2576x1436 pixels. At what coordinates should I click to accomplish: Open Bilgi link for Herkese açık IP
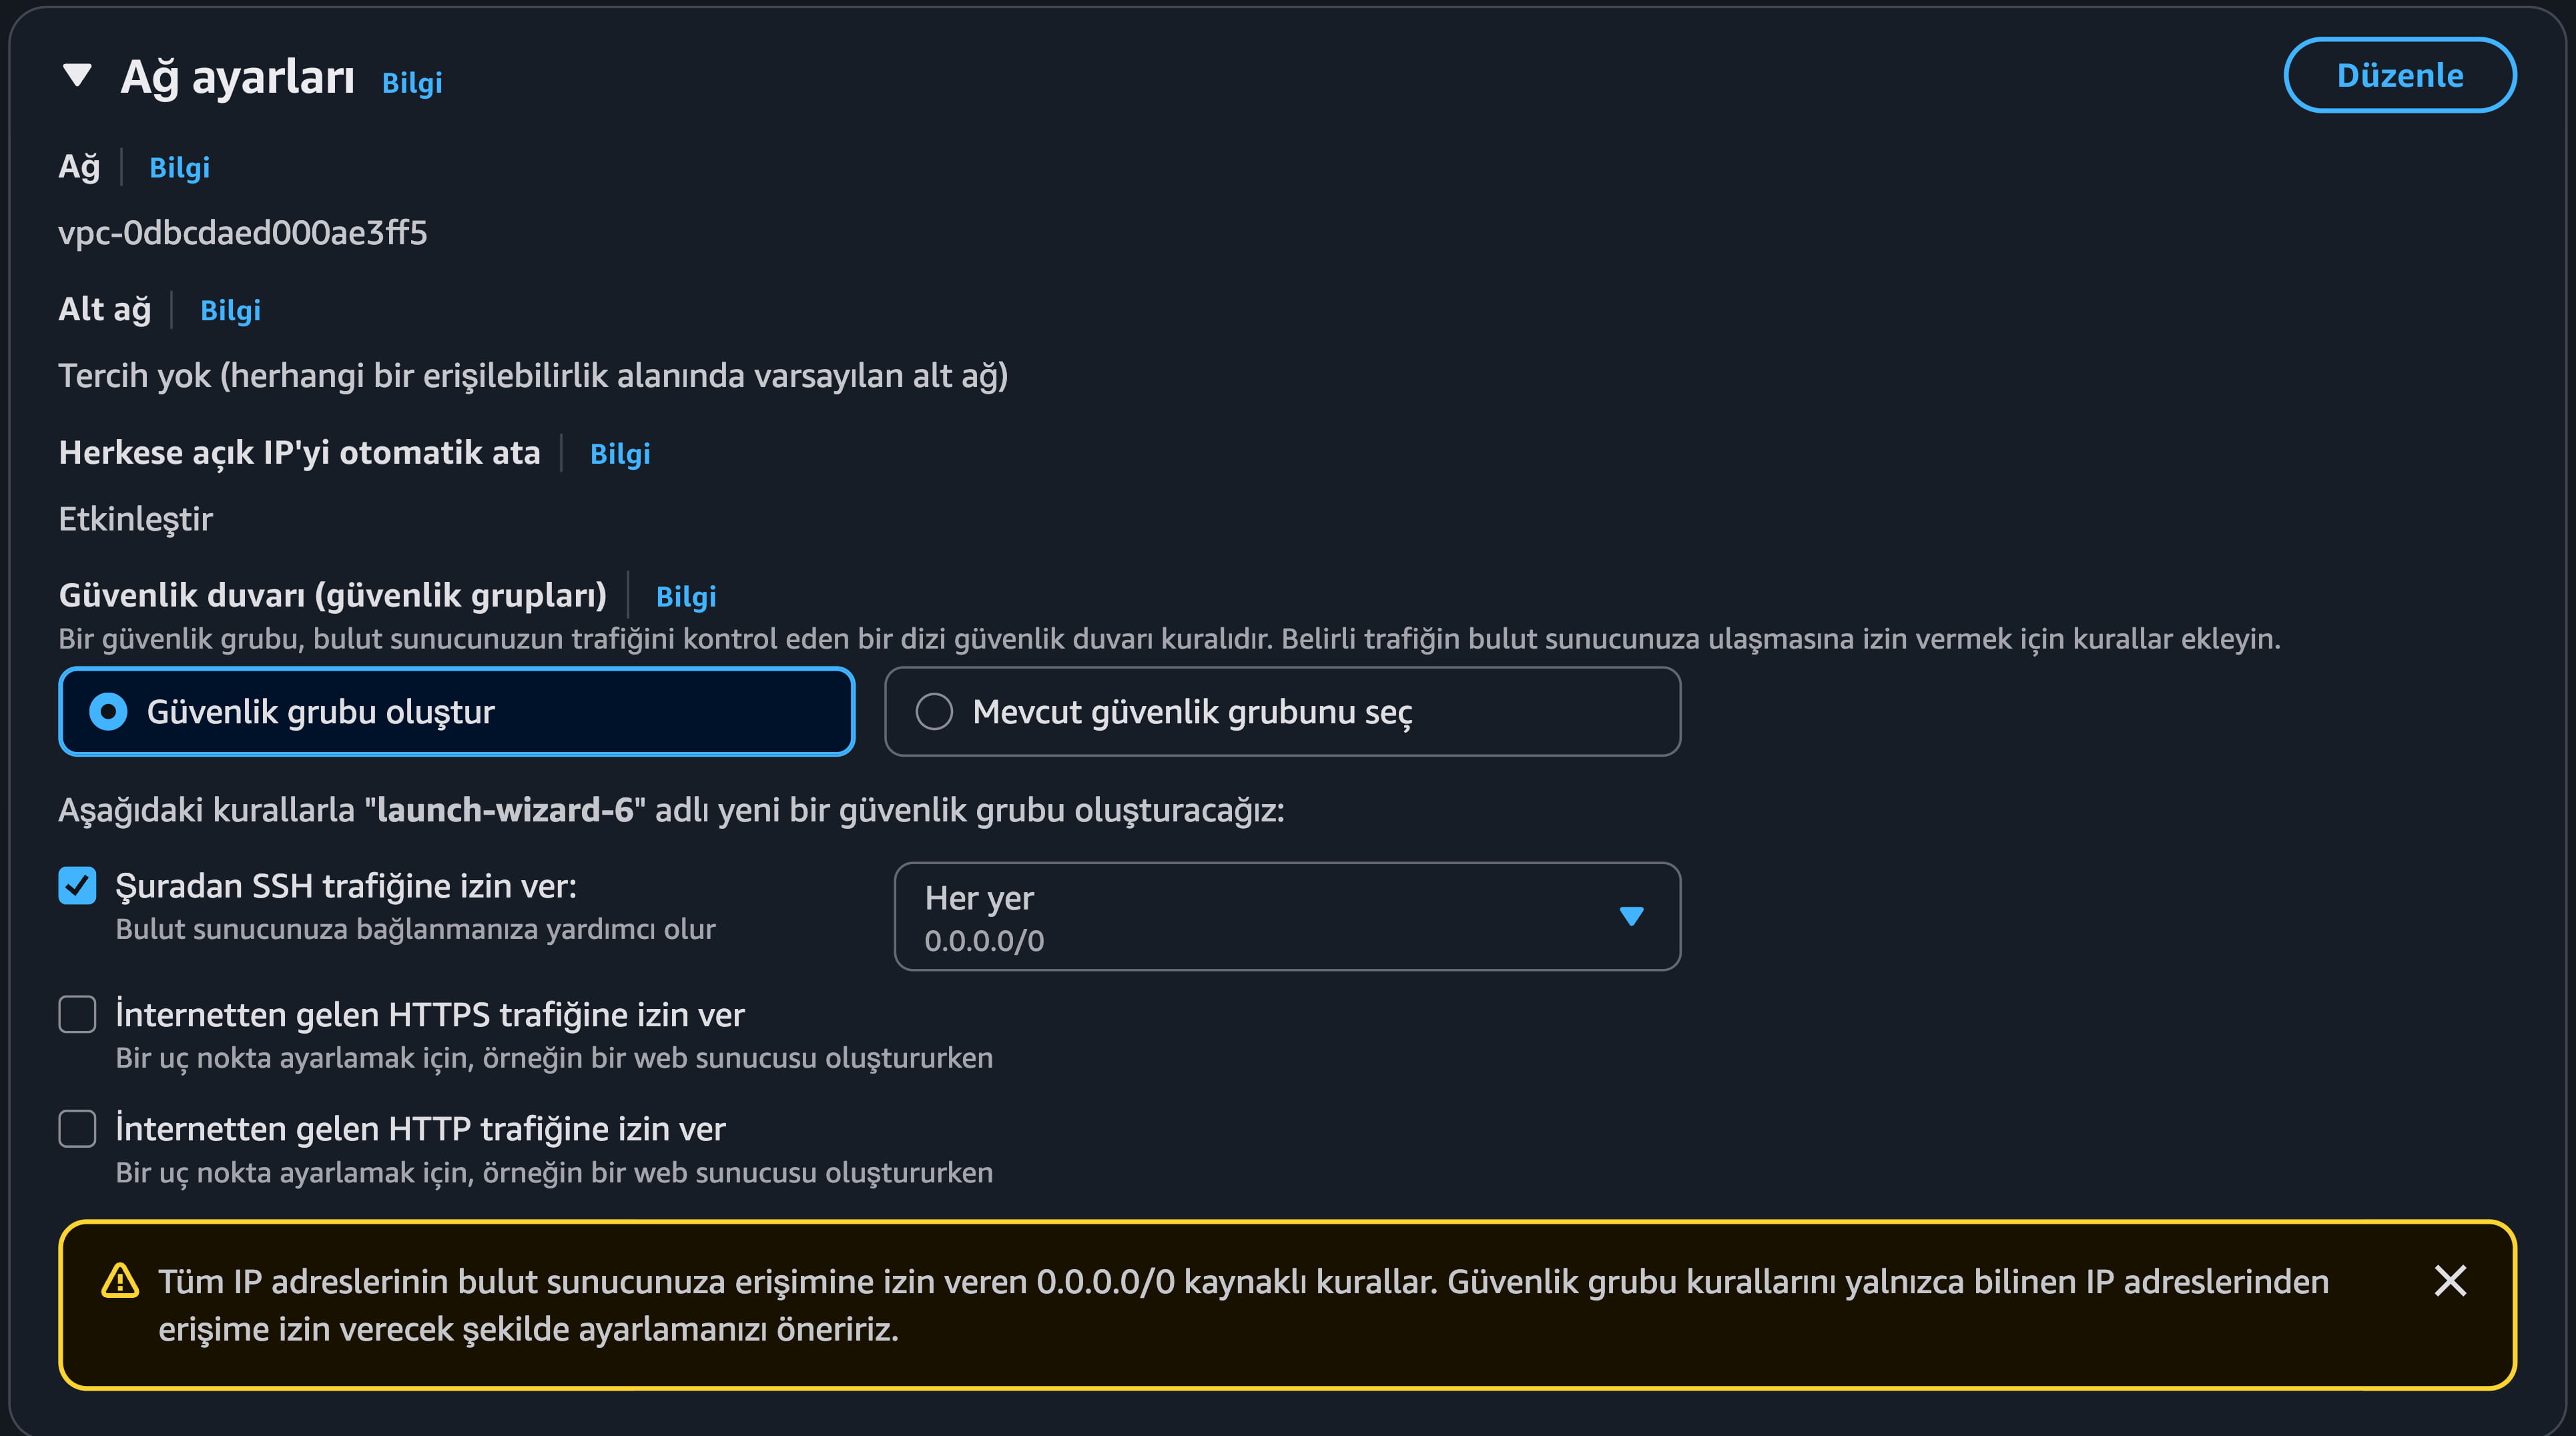point(620,453)
